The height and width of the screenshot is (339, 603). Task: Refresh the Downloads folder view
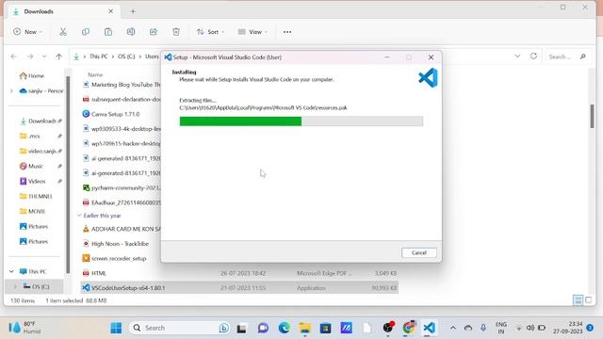coord(533,56)
